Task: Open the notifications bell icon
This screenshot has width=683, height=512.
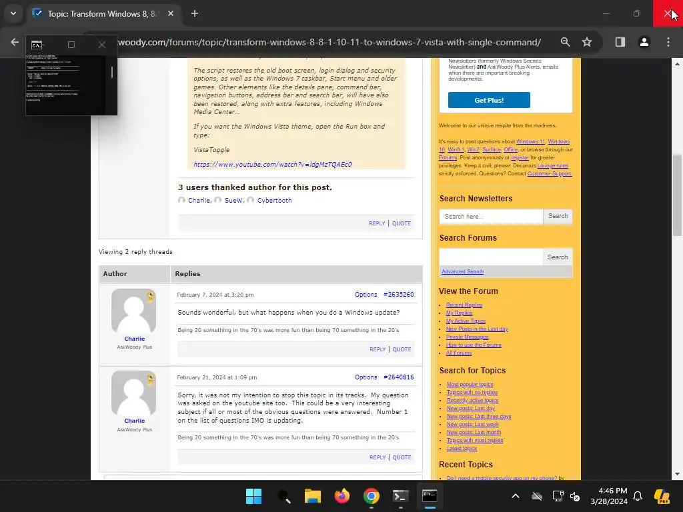Action: pos(638,496)
